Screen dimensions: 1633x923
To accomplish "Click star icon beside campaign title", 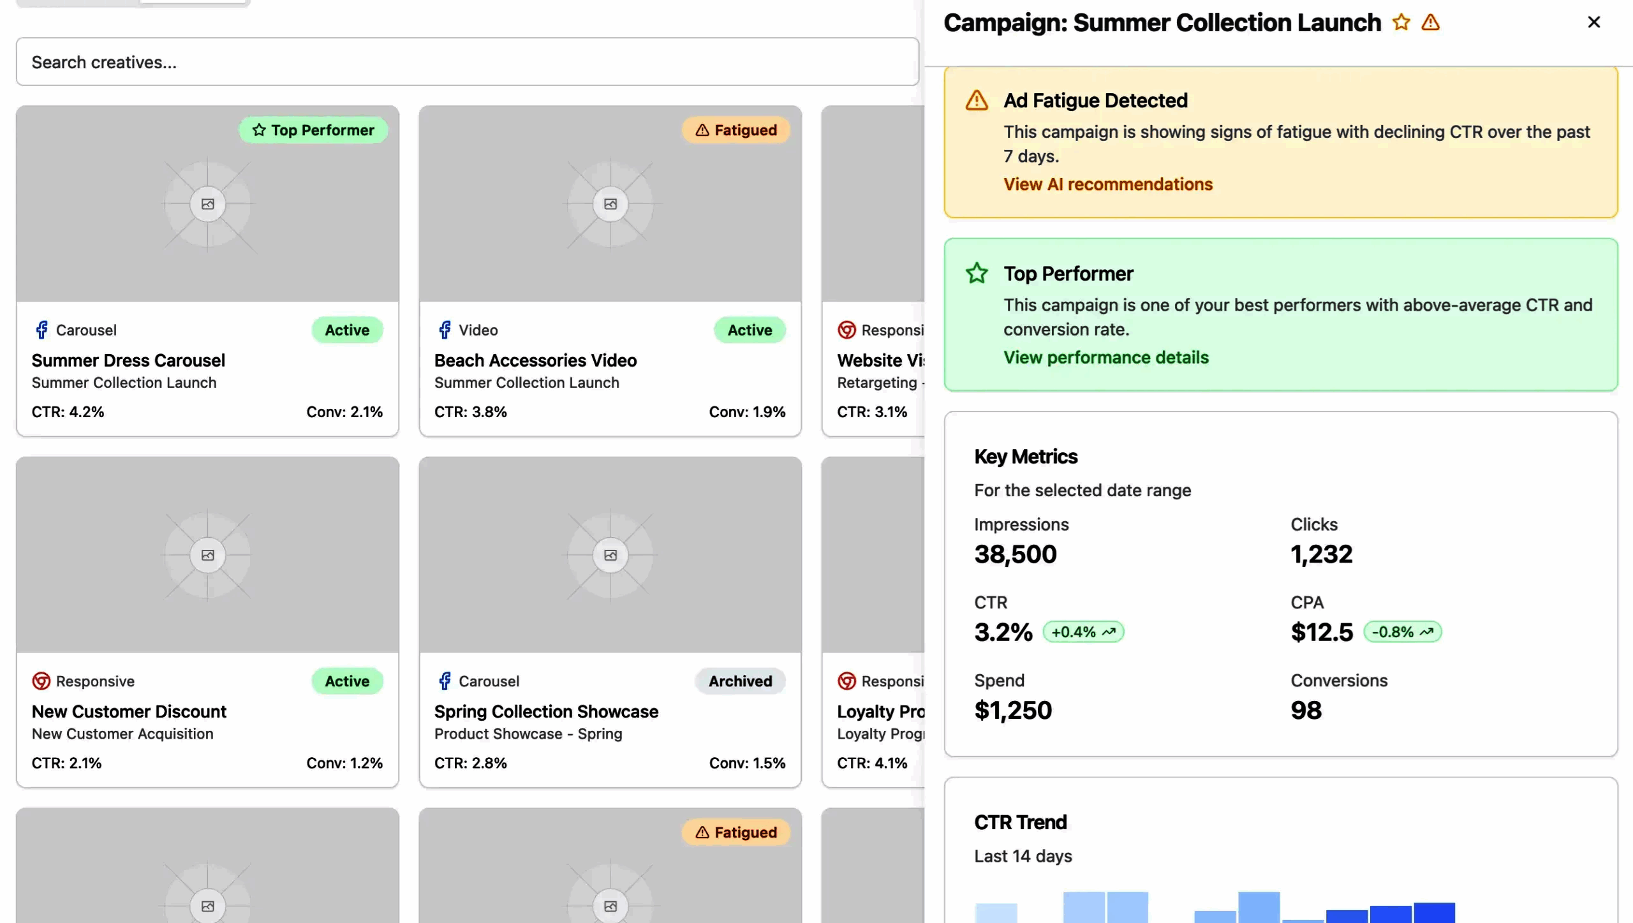I will 1401,22.
